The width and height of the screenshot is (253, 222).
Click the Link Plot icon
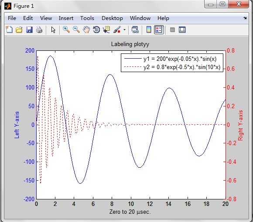(x=135, y=30)
